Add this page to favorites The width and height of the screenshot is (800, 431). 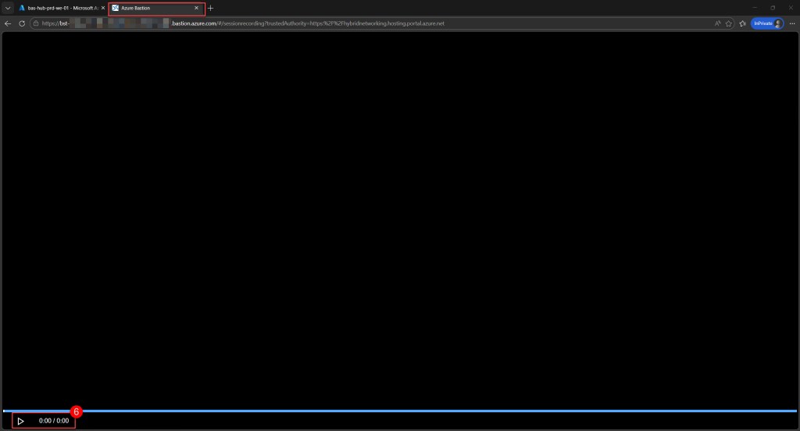point(729,23)
